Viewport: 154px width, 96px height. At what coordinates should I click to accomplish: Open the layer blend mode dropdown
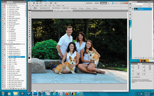138,4
